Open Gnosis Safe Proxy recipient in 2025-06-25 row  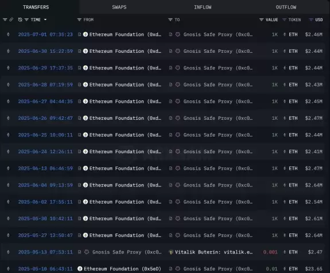pyautogui.click(x=218, y=135)
